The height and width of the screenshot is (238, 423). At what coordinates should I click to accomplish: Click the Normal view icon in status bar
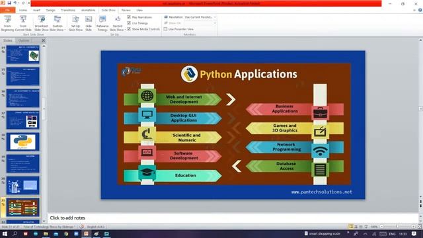(x=351, y=227)
